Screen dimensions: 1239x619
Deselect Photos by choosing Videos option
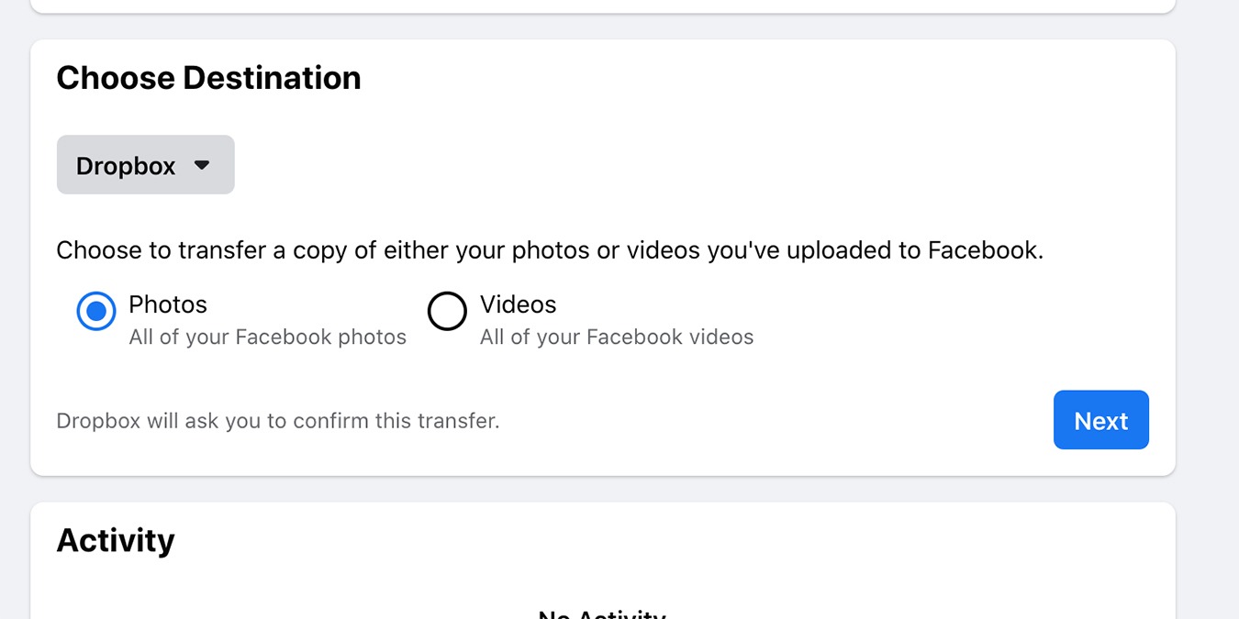coord(447,311)
